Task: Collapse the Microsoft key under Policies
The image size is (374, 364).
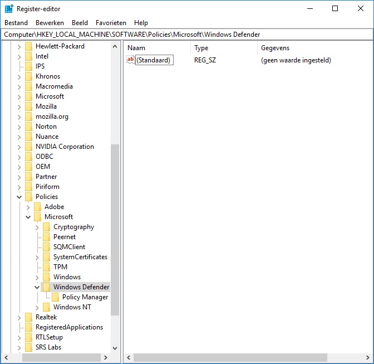Action: click(x=28, y=217)
